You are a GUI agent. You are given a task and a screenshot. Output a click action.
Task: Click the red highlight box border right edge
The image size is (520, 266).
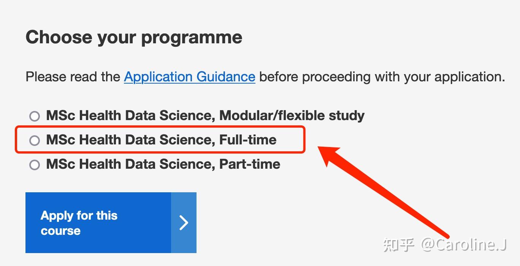(x=305, y=140)
